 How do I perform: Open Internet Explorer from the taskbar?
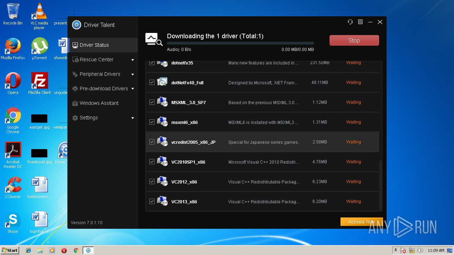pyautogui.click(x=28, y=250)
